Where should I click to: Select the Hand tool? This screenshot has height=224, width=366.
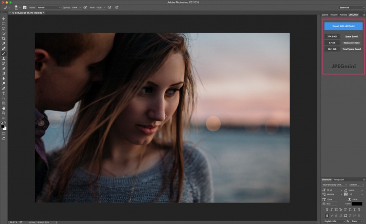(3, 108)
